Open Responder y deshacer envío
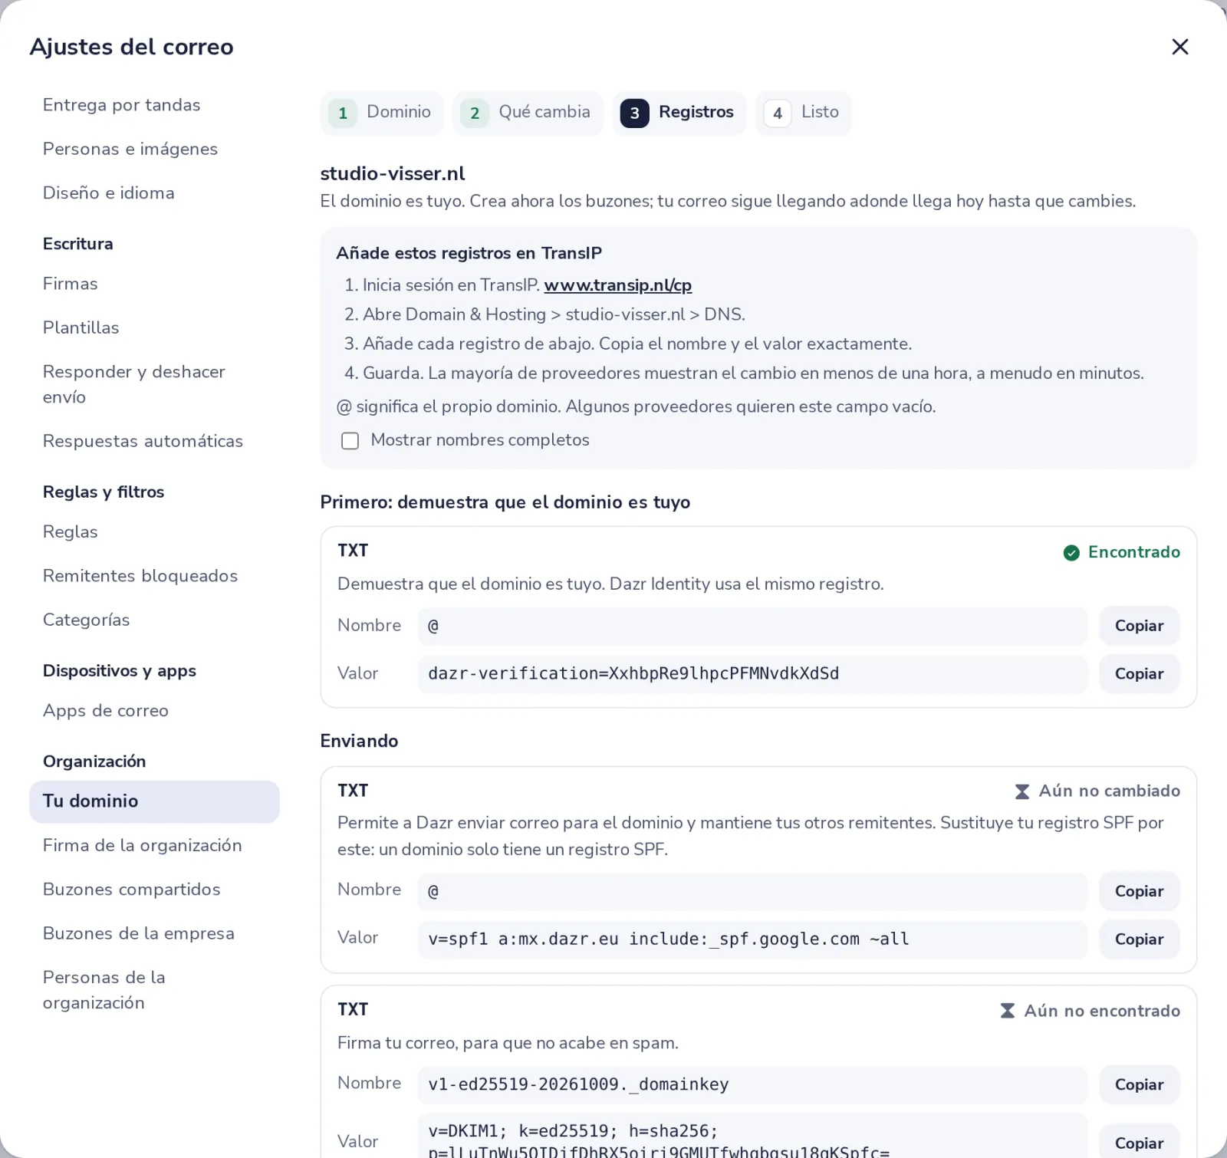The image size is (1227, 1158). point(154,384)
